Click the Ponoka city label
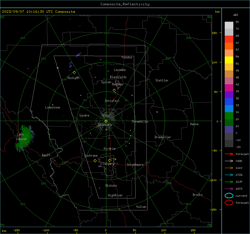 coord(127,57)
